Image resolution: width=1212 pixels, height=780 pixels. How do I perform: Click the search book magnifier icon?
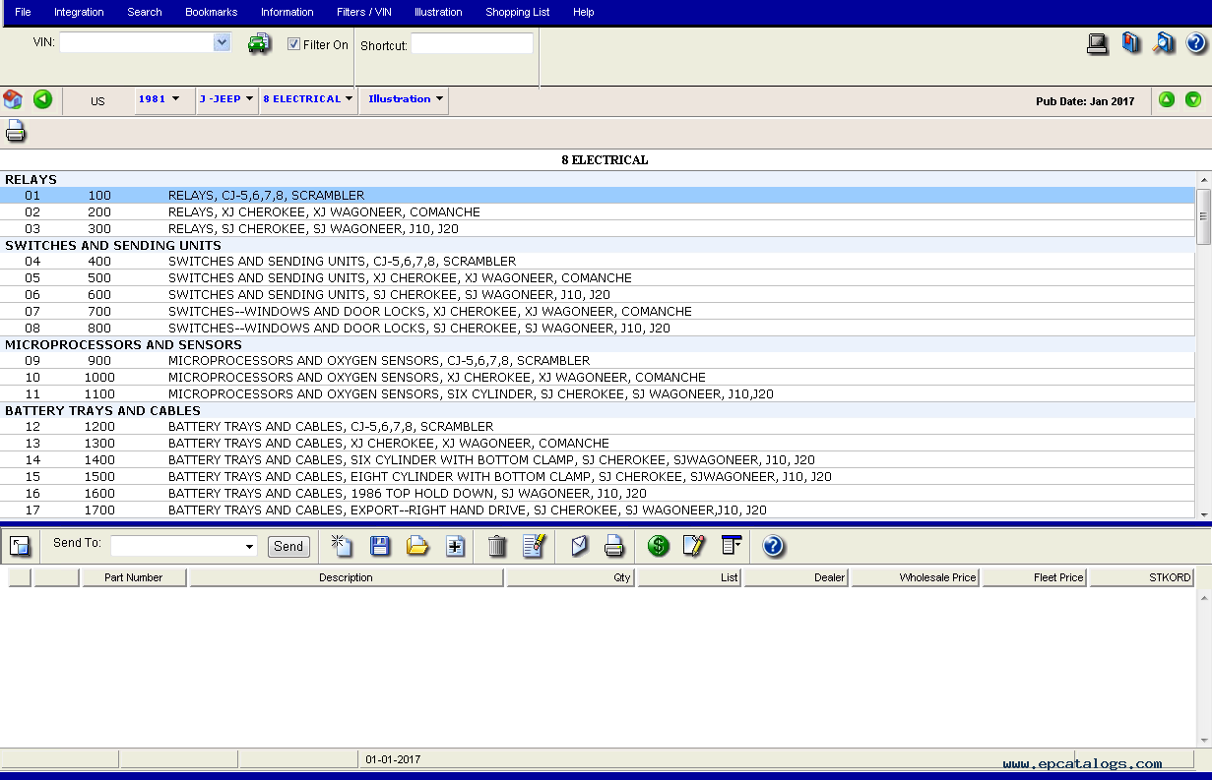(x=1164, y=43)
